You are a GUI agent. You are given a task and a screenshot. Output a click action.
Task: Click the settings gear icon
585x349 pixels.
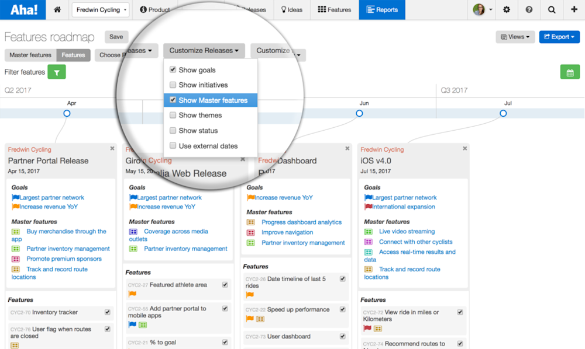click(x=507, y=10)
